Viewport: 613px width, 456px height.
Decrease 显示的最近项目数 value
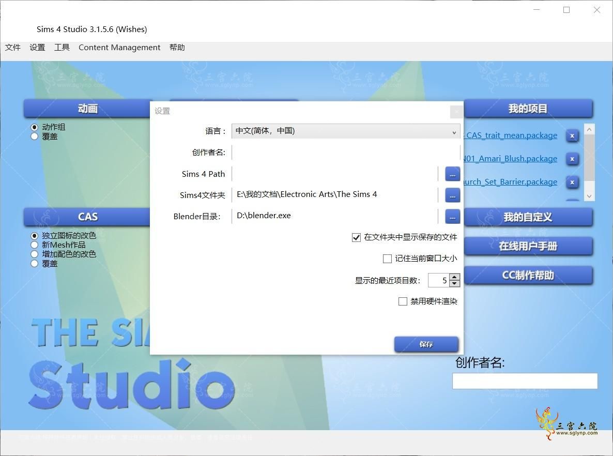pyautogui.click(x=454, y=283)
